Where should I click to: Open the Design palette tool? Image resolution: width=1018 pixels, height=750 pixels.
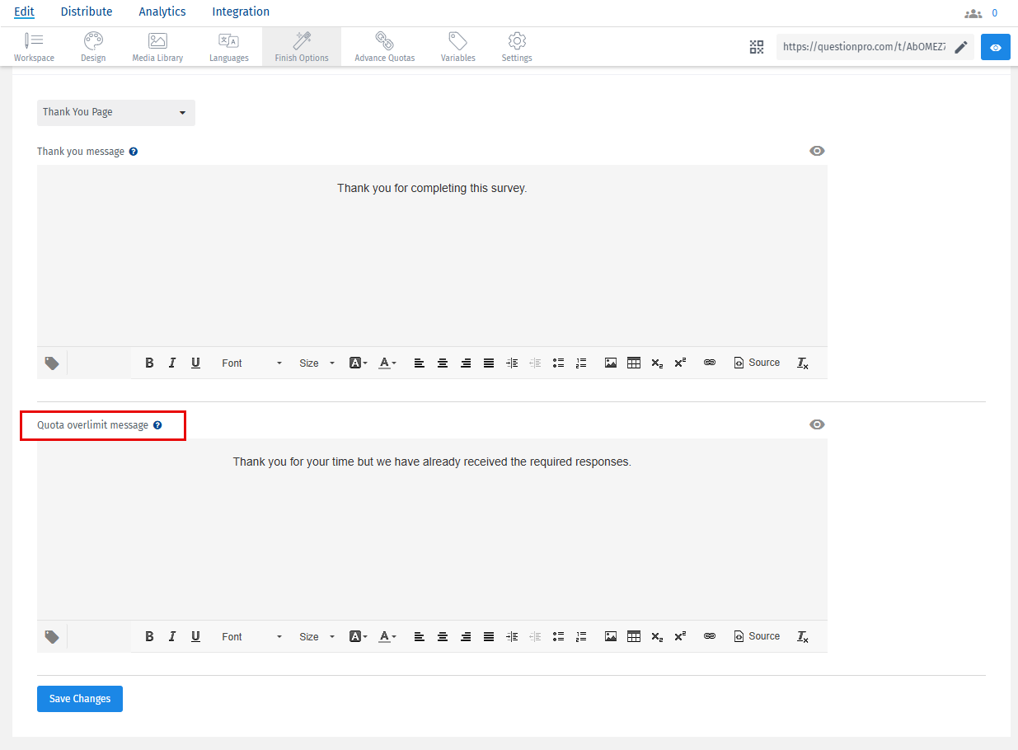pyautogui.click(x=93, y=47)
